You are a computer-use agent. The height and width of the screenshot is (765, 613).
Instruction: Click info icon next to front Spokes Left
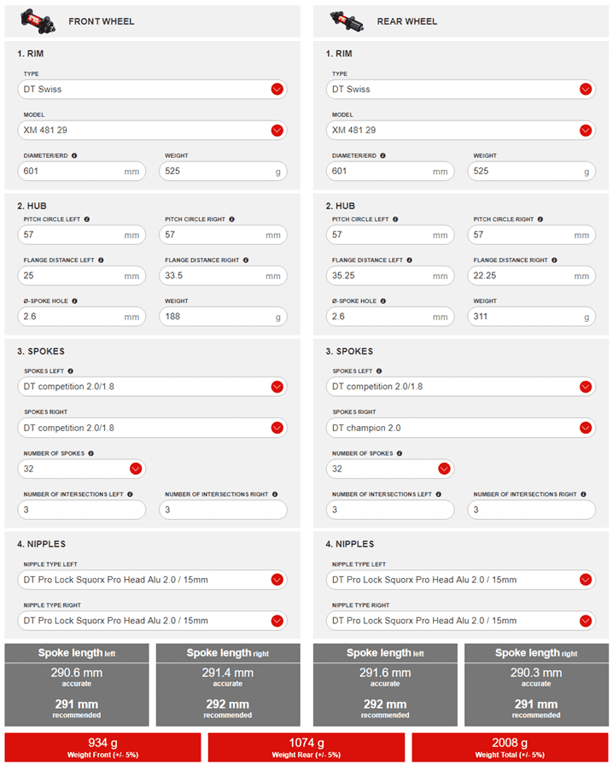pos(70,371)
